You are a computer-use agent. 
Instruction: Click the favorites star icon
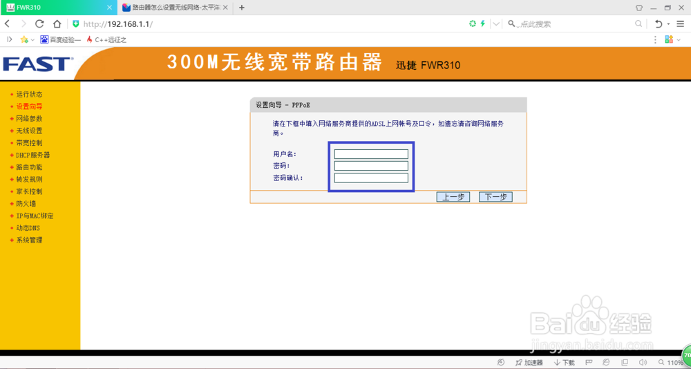[x=24, y=39]
